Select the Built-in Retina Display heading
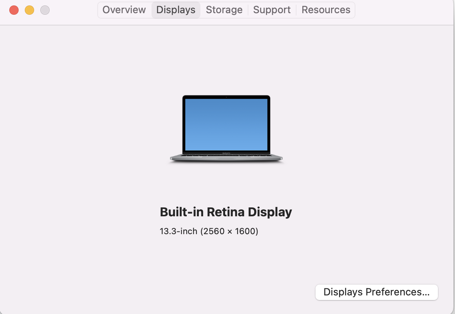The image size is (455, 314). tap(226, 212)
